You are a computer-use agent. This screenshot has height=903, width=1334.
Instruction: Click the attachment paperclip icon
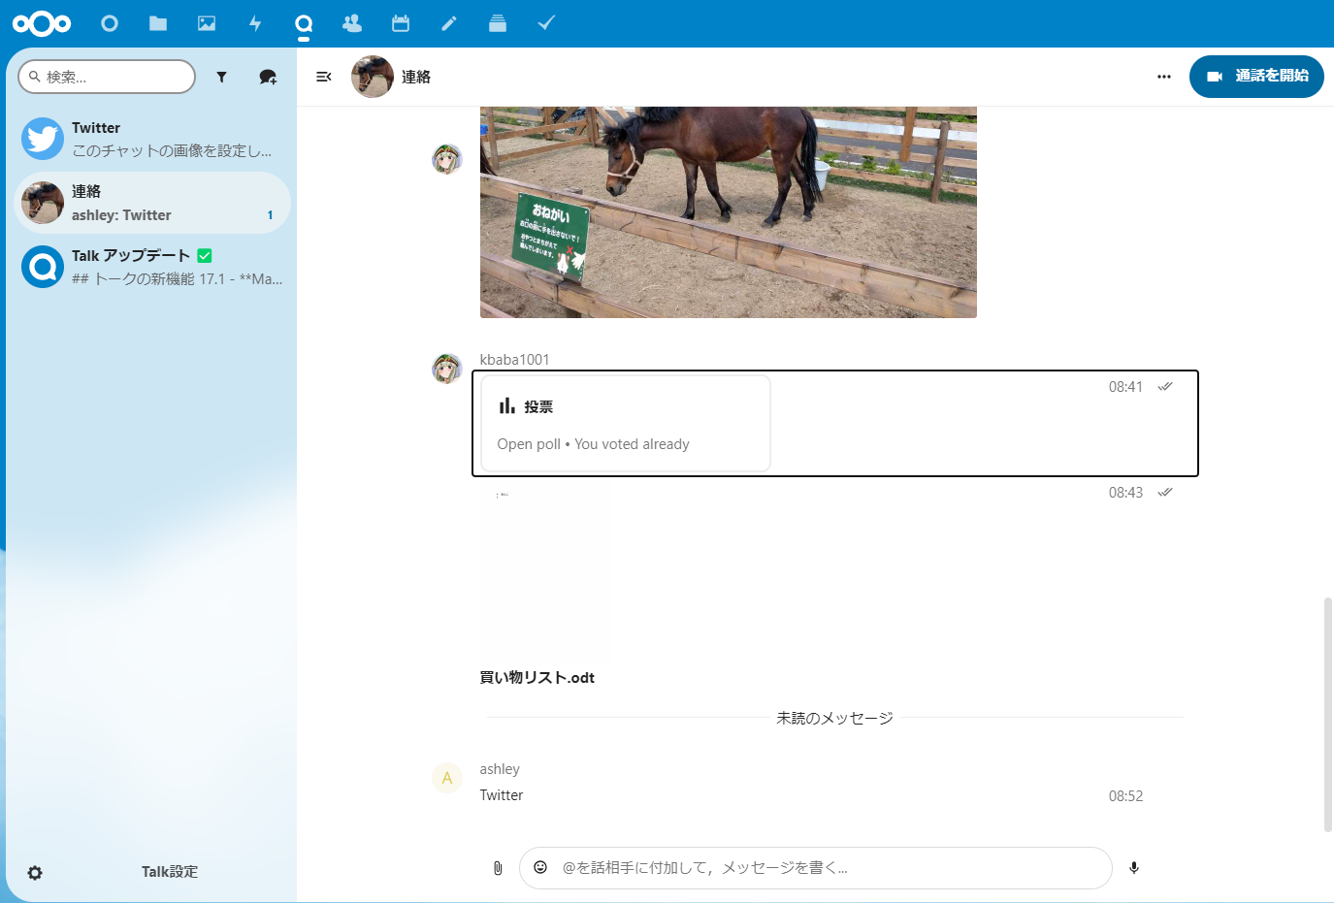498,868
